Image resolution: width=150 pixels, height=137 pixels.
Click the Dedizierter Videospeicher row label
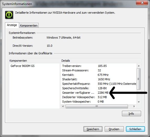78,97
